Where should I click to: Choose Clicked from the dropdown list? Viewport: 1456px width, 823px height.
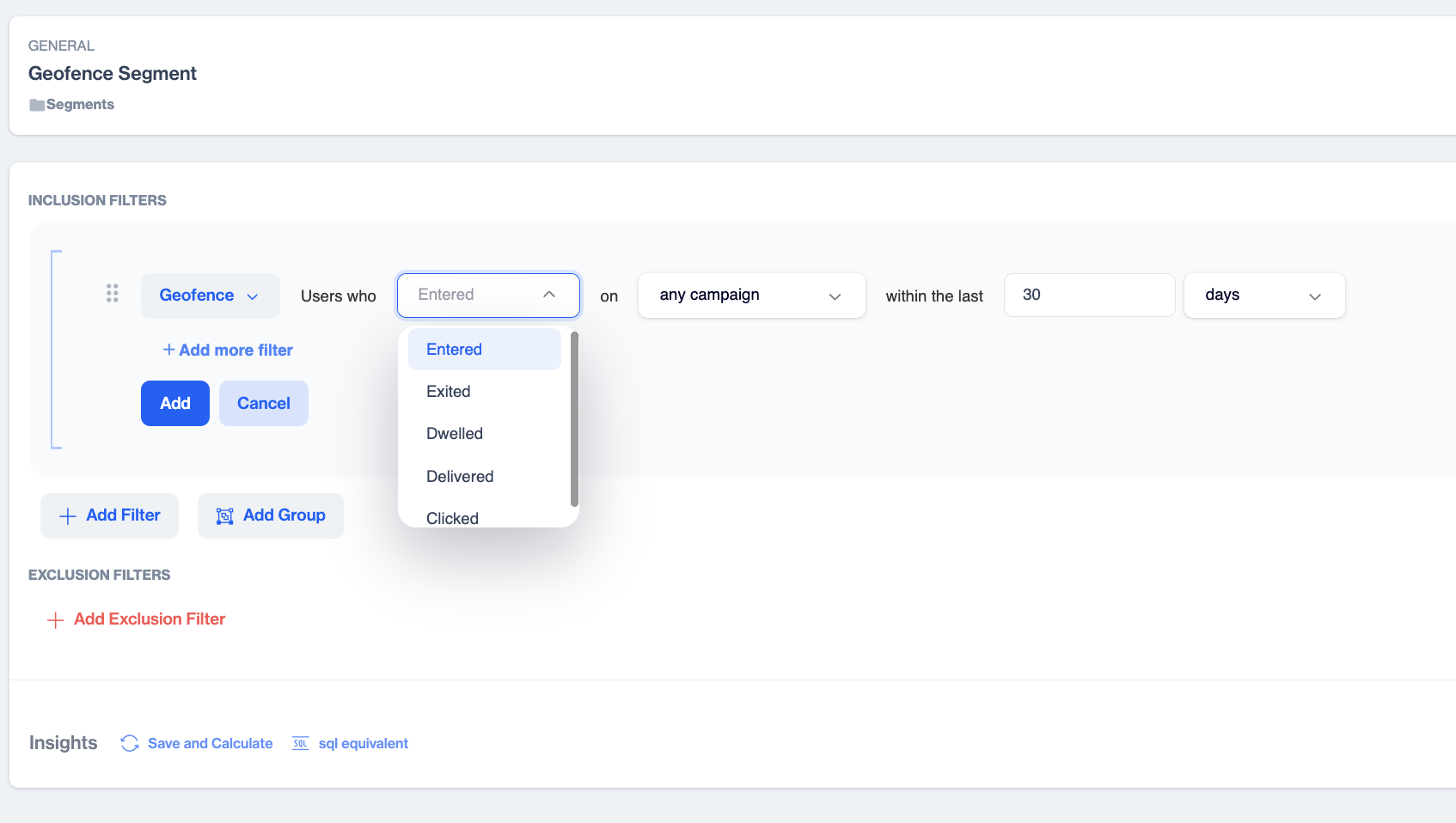(x=485, y=518)
